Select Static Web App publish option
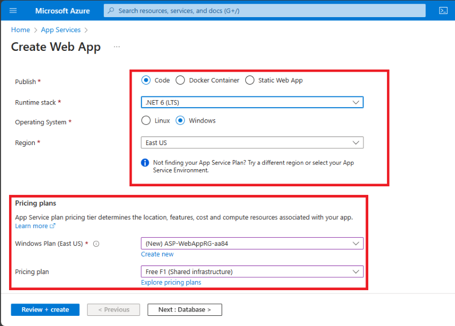This screenshot has width=455, height=326. coord(249,80)
